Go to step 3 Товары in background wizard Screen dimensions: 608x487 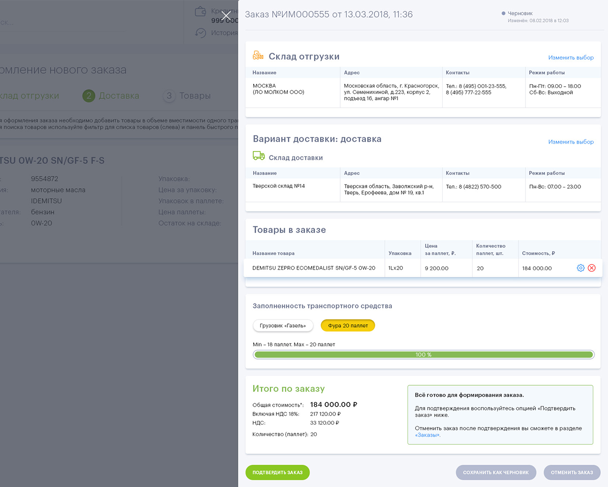point(187,96)
